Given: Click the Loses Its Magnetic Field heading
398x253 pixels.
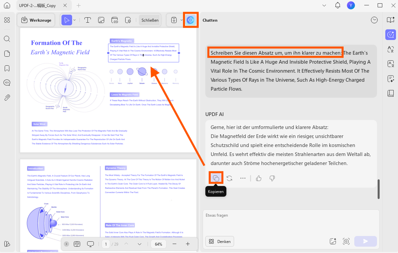Looking at the screenshot, I should 124,95.
